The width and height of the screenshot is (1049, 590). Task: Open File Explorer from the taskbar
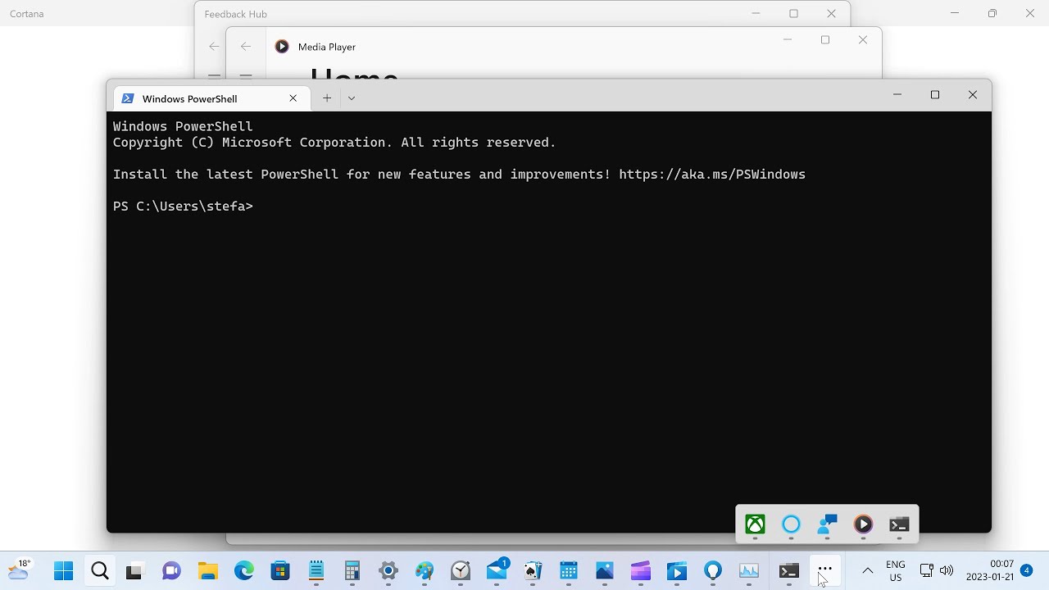[x=207, y=571]
